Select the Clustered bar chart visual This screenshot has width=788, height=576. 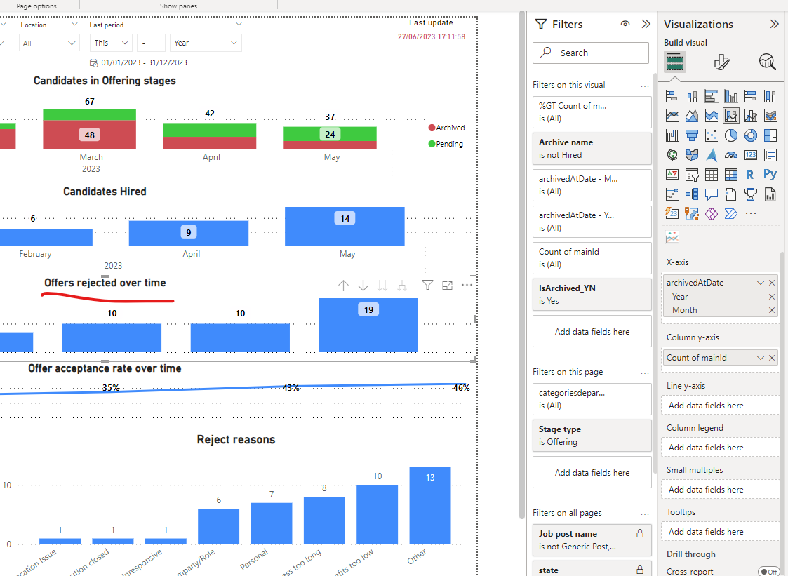click(x=711, y=96)
